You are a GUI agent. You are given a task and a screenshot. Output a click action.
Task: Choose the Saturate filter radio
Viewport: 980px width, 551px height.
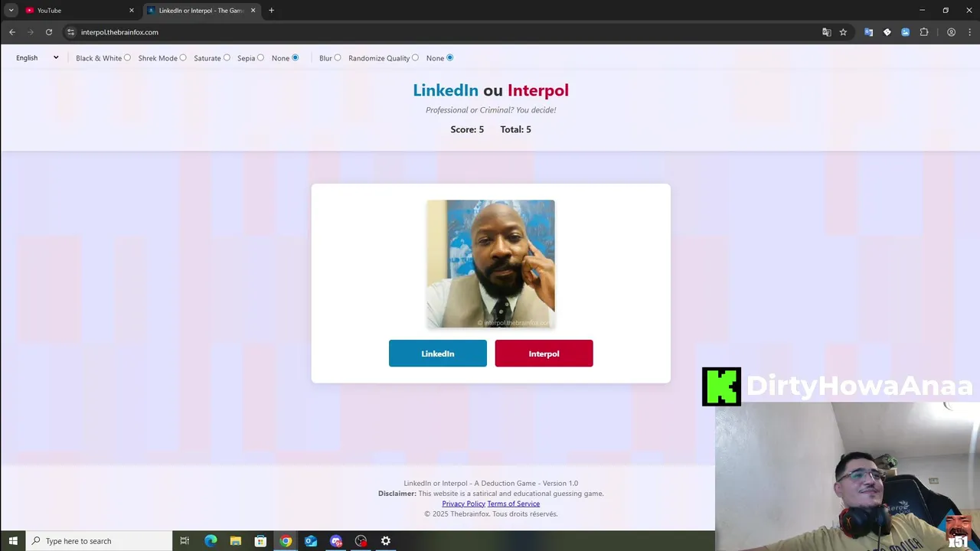click(x=227, y=57)
